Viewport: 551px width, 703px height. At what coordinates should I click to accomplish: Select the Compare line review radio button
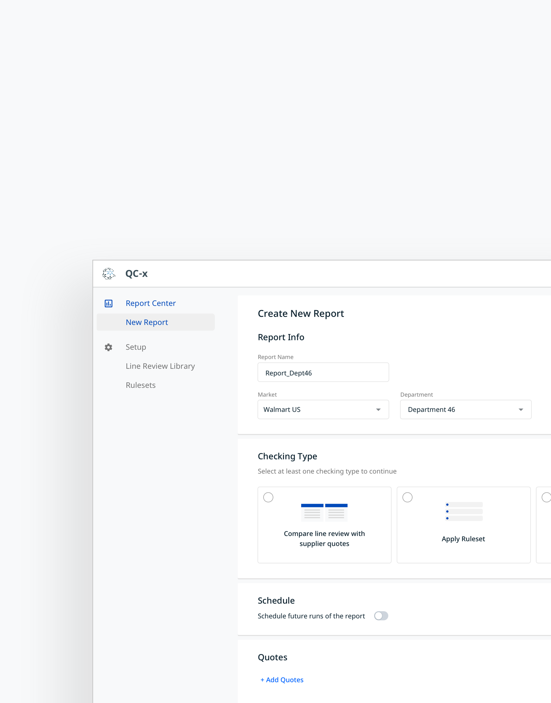[x=268, y=497]
